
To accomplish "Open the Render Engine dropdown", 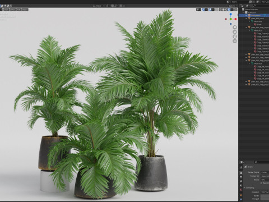I will click(x=265, y=172).
